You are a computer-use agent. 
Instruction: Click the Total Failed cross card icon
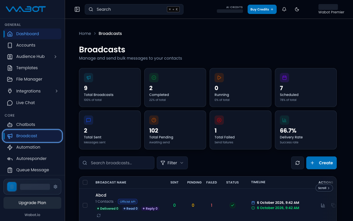pyautogui.click(x=219, y=120)
